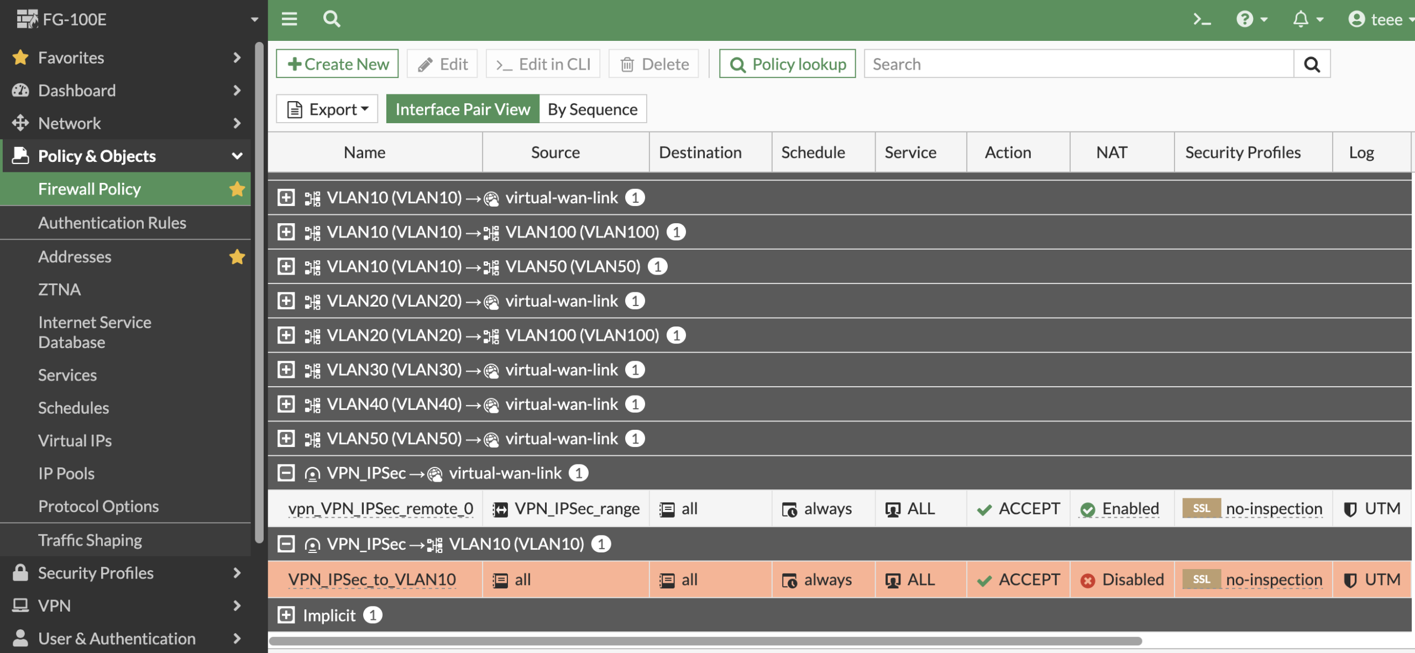Viewport: 1415px width, 653px height.
Task: Click the Firewall Policy favorite star
Action: [237, 189]
